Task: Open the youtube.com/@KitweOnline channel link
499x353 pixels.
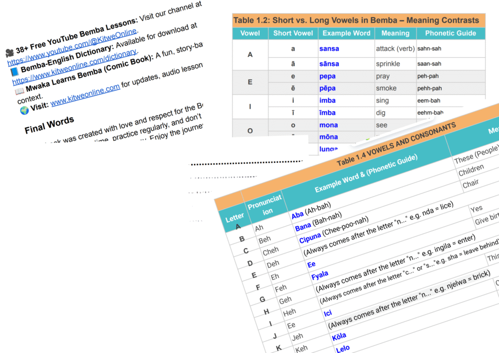Action: pyautogui.click(x=73, y=47)
